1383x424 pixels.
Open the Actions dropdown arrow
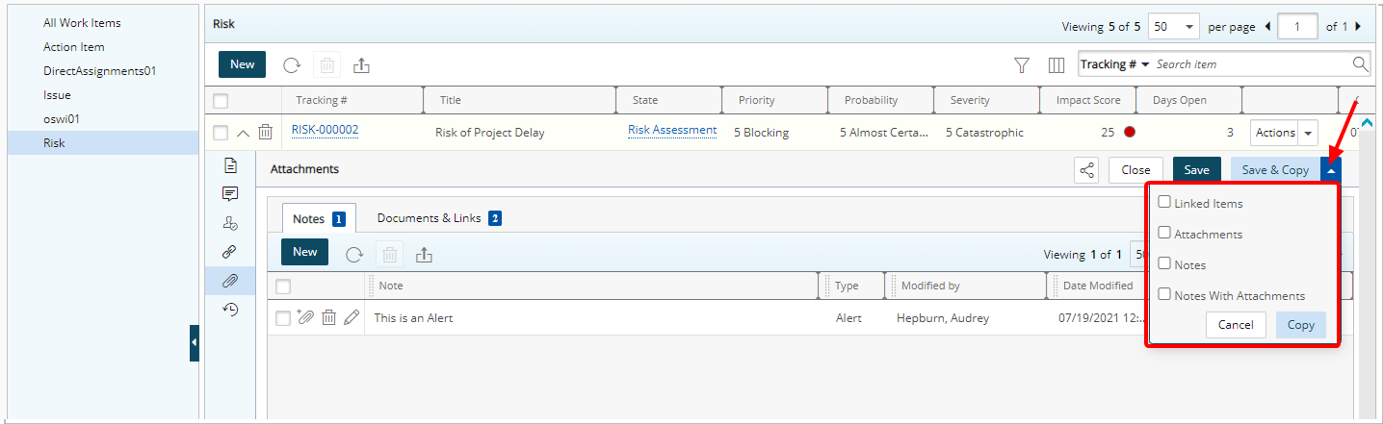pyautogui.click(x=1308, y=133)
